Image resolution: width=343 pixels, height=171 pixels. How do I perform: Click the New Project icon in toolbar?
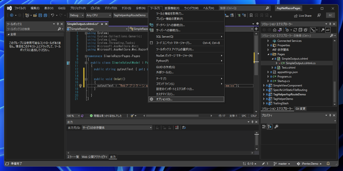pos(27,15)
